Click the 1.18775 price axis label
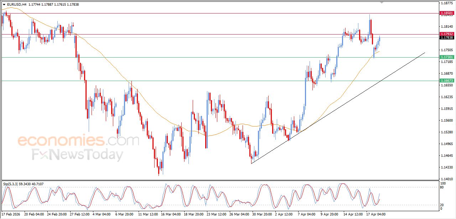This screenshot has height=219, width=456. tap(447, 3)
